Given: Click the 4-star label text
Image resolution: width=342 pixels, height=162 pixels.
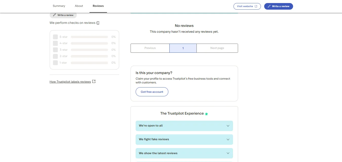Looking at the screenshot, I should pyautogui.click(x=64, y=43).
